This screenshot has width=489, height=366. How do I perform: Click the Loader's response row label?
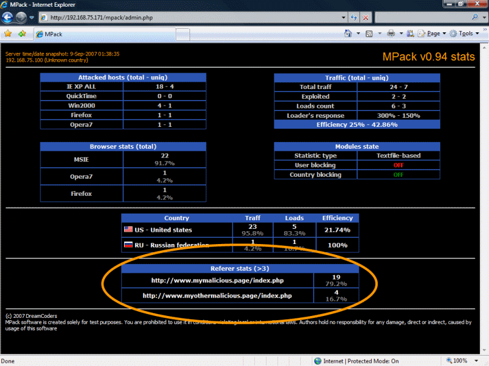point(315,115)
